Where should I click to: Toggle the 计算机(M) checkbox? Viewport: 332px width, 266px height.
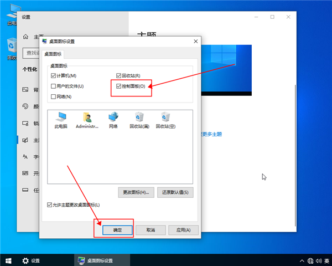point(53,75)
